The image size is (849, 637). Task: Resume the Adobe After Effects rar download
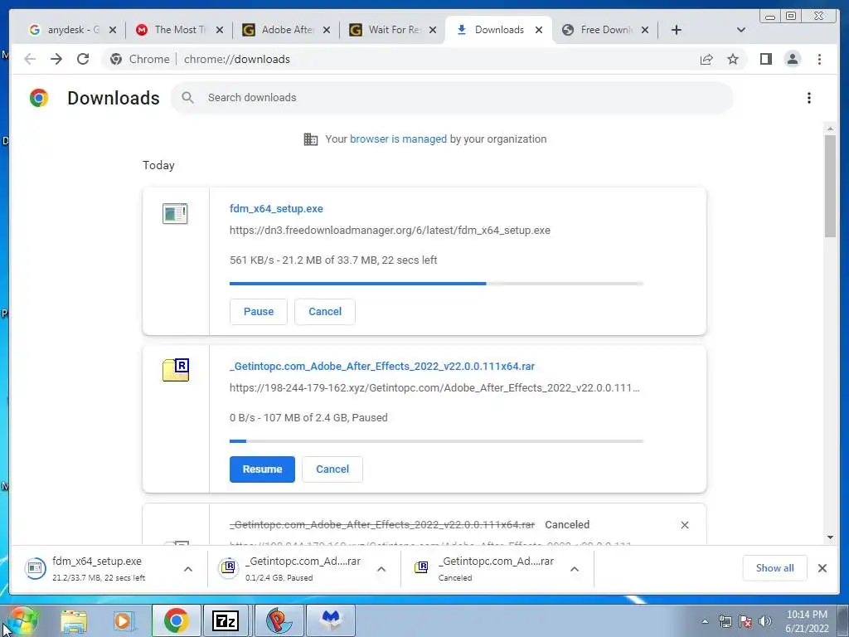point(262,469)
